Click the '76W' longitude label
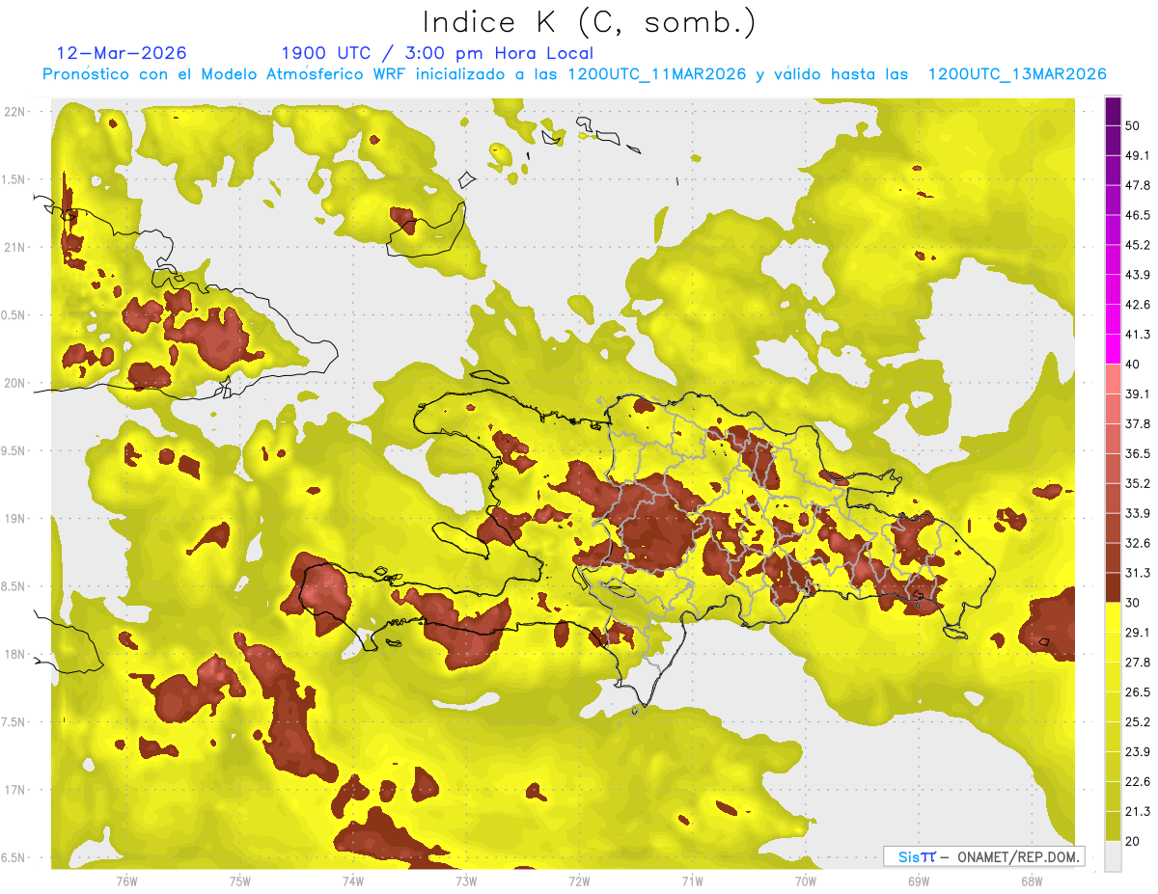Screen dimensions: 1158x894 pos(126,881)
